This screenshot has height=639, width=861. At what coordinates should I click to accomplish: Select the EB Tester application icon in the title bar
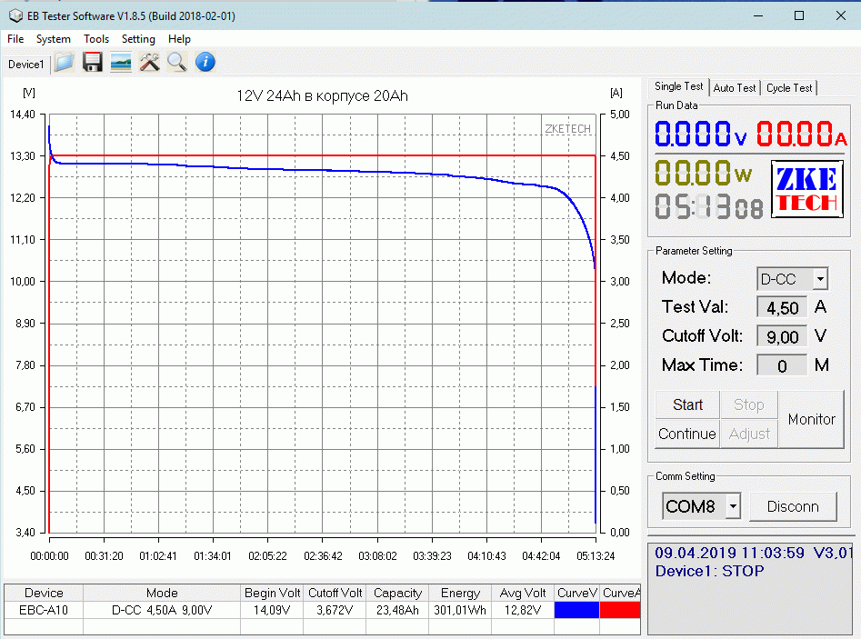(15, 16)
